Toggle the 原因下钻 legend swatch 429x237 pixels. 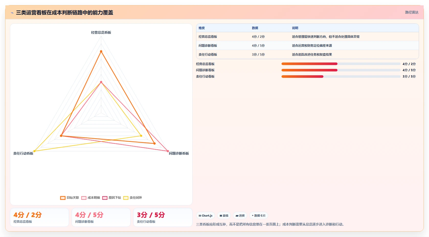(x=105, y=198)
